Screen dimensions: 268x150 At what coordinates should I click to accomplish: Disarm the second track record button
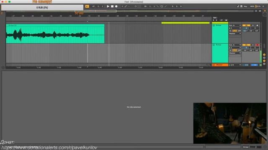point(257,45)
